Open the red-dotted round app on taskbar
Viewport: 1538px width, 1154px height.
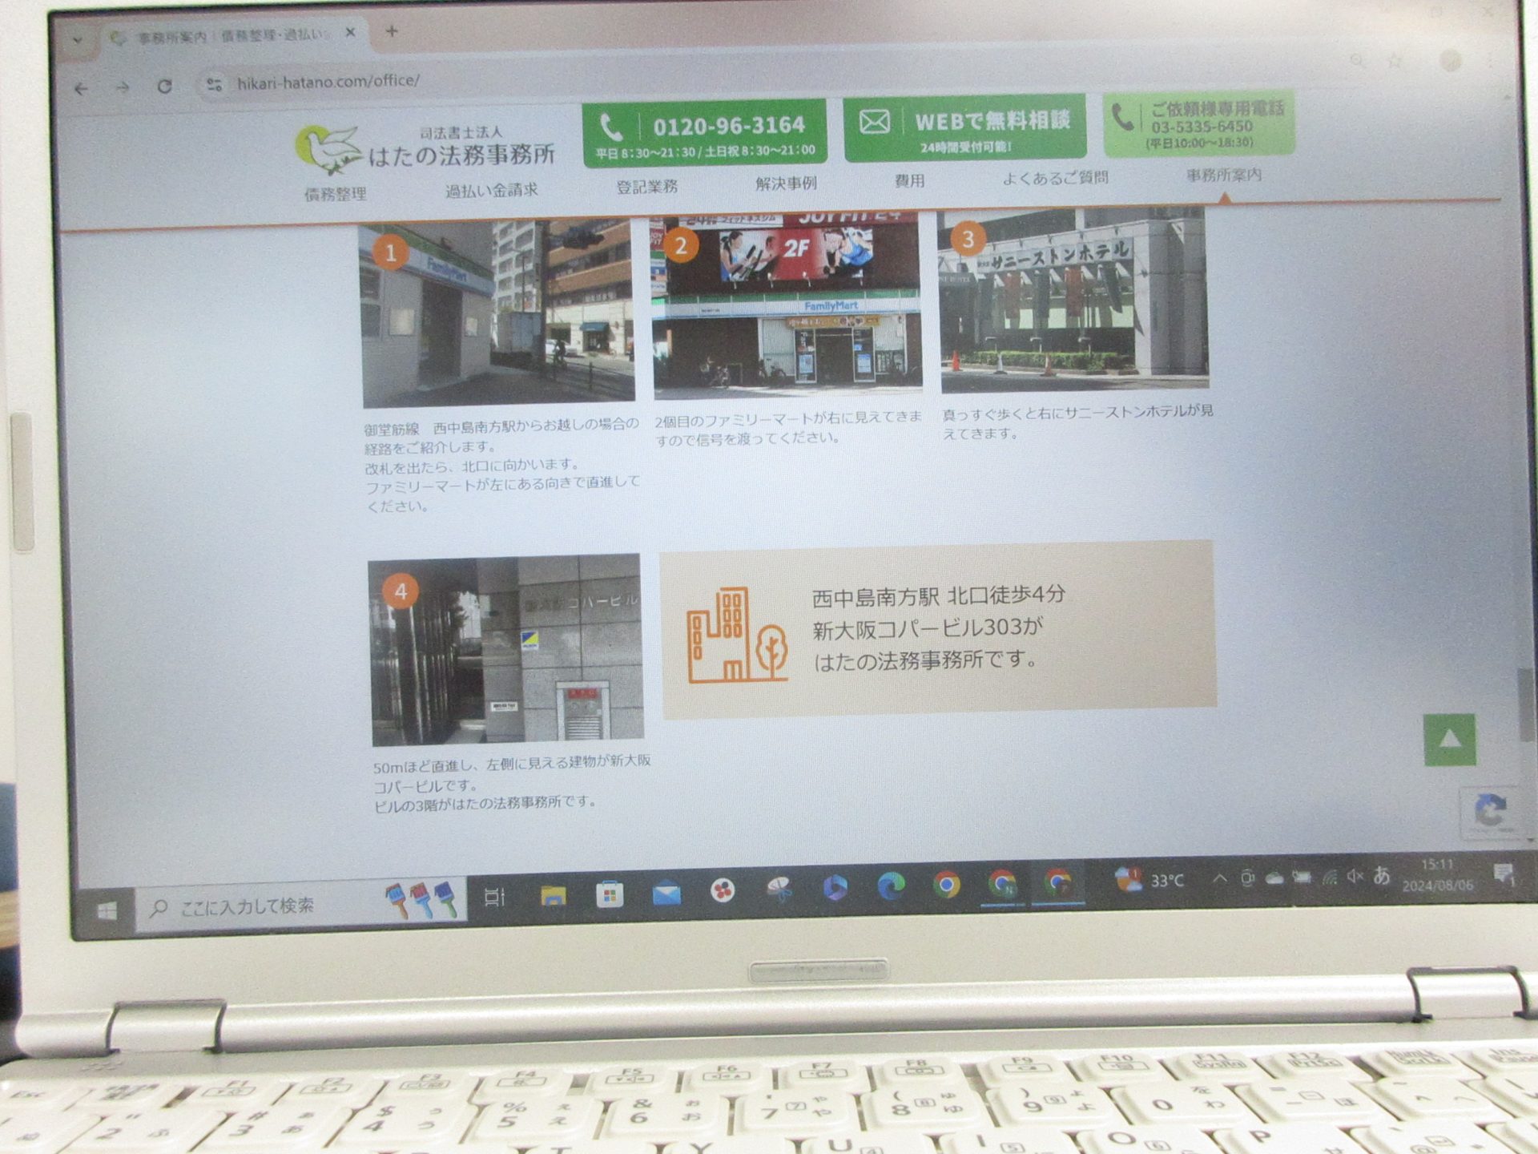(723, 890)
